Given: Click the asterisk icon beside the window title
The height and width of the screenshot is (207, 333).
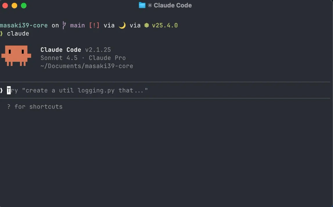Looking at the screenshot, I should click(150, 6).
